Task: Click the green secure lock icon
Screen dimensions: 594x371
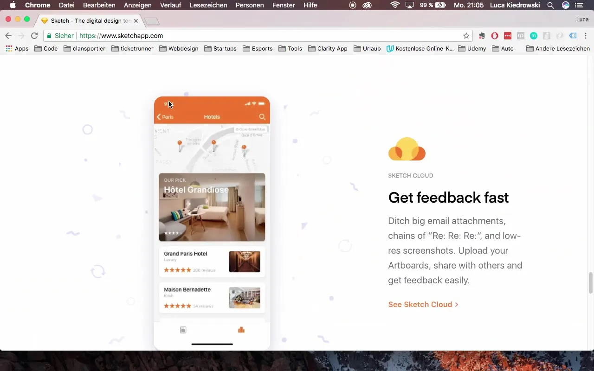Action: 49,36
